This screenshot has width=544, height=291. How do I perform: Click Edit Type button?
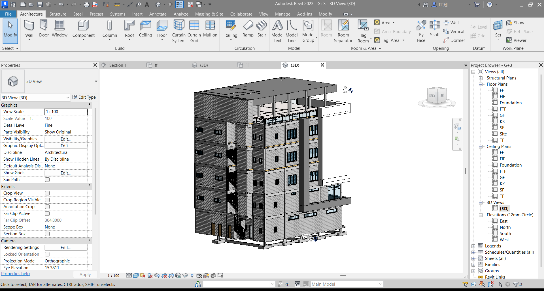pos(84,97)
